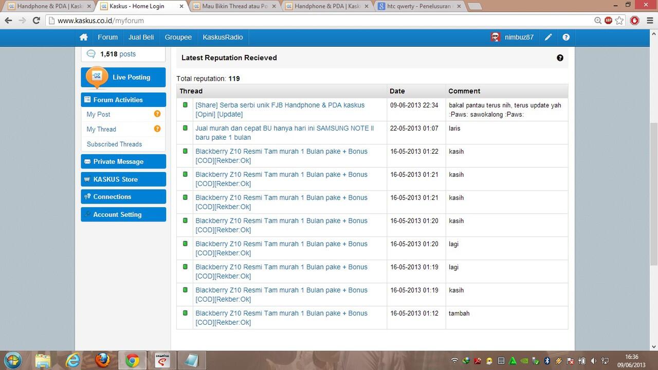Open My Thread in sidebar
658x370 pixels.
coord(101,129)
